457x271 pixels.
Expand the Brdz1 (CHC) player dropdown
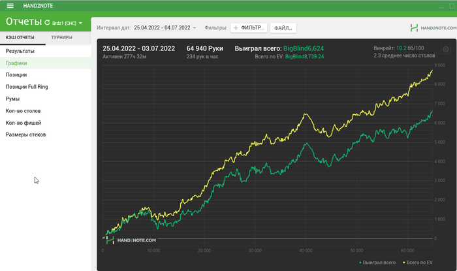[x=67, y=23]
